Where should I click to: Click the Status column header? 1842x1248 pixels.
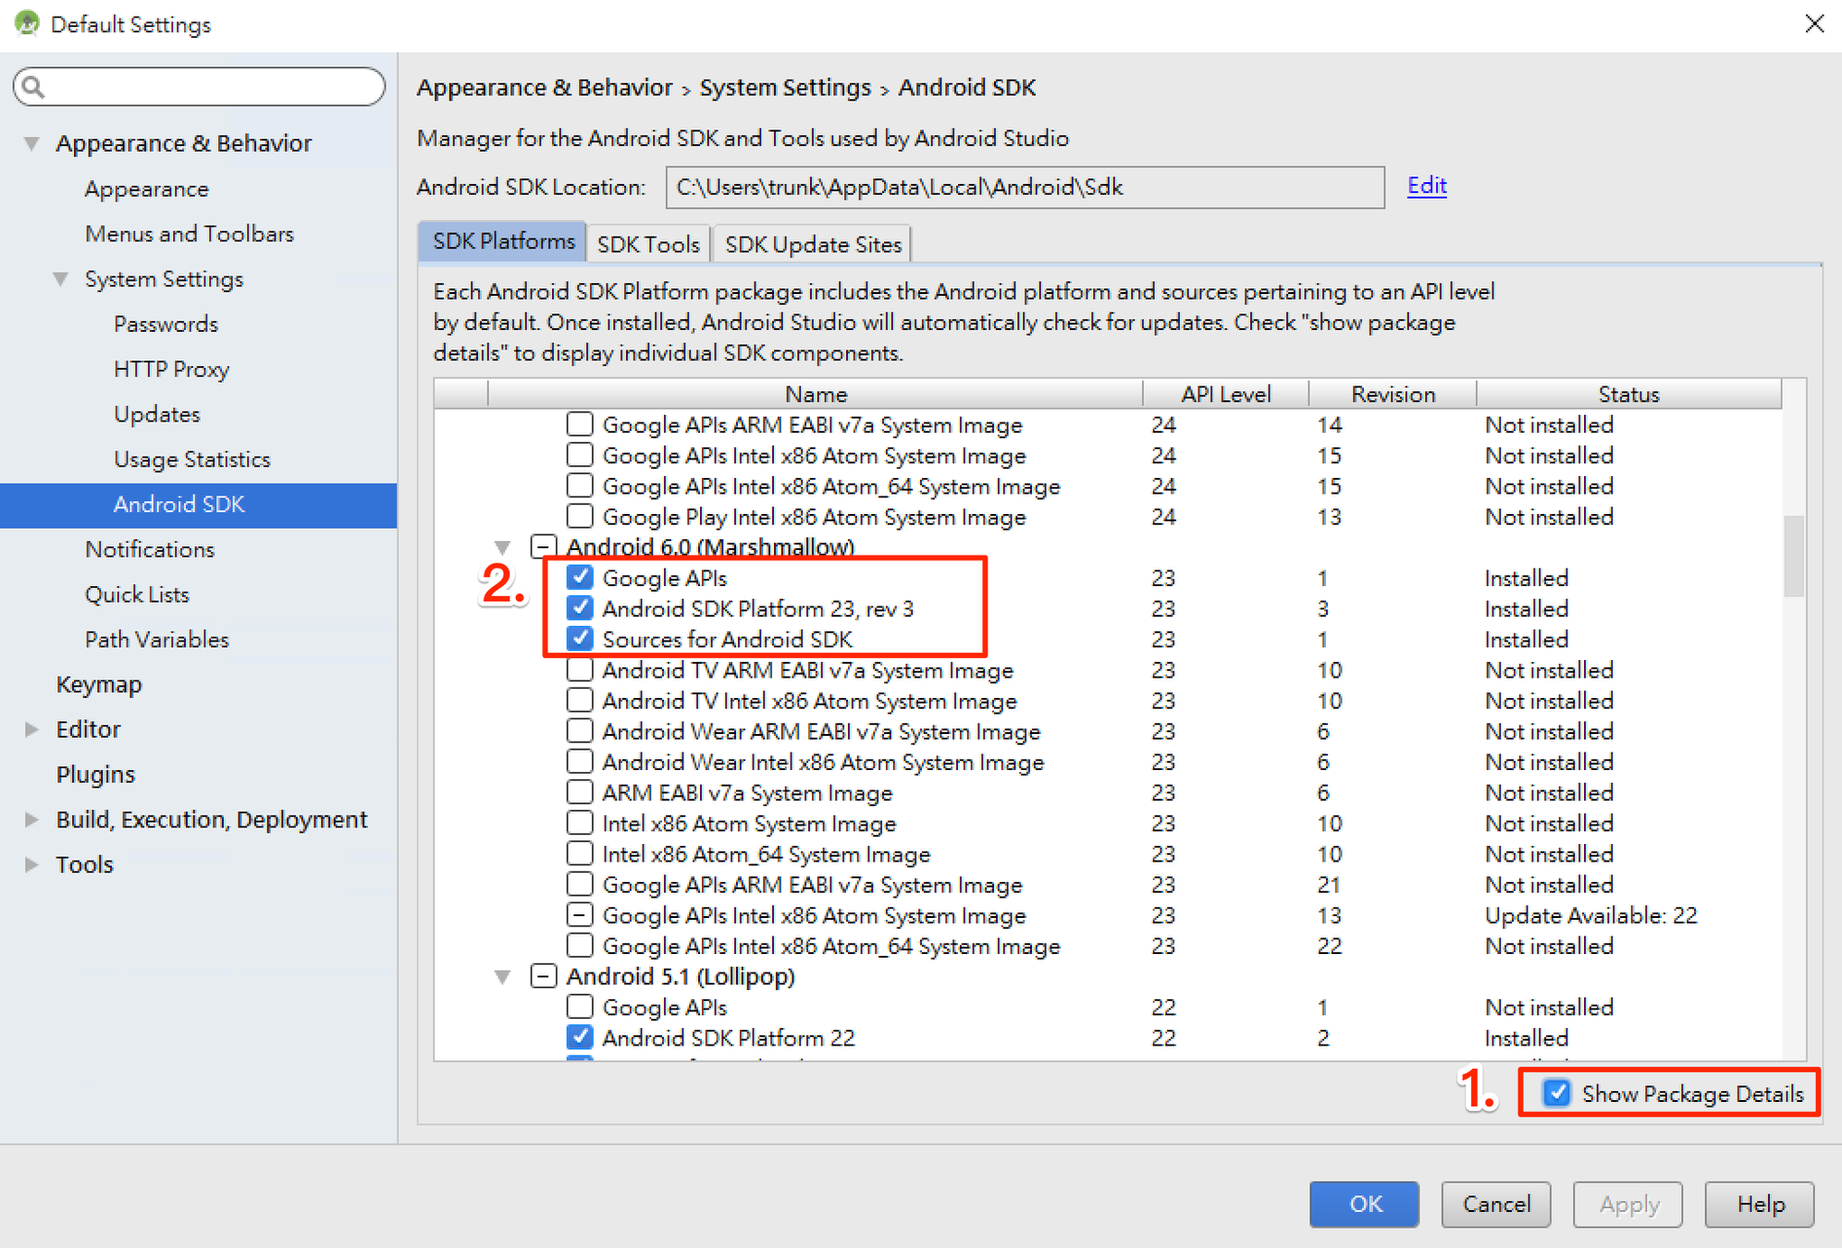point(1629,394)
